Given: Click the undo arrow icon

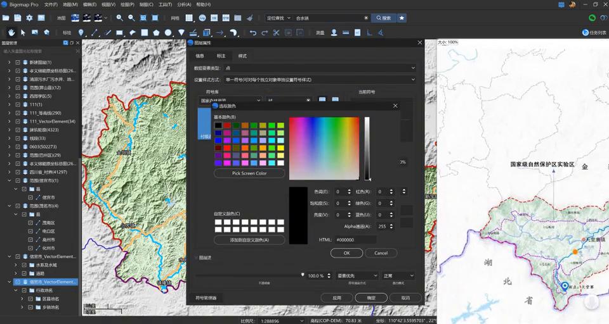Looking at the screenshot, I should click(x=253, y=32).
